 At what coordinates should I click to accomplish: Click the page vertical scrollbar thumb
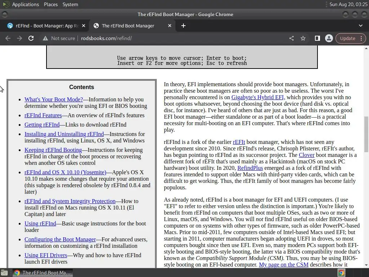click(x=366, y=134)
